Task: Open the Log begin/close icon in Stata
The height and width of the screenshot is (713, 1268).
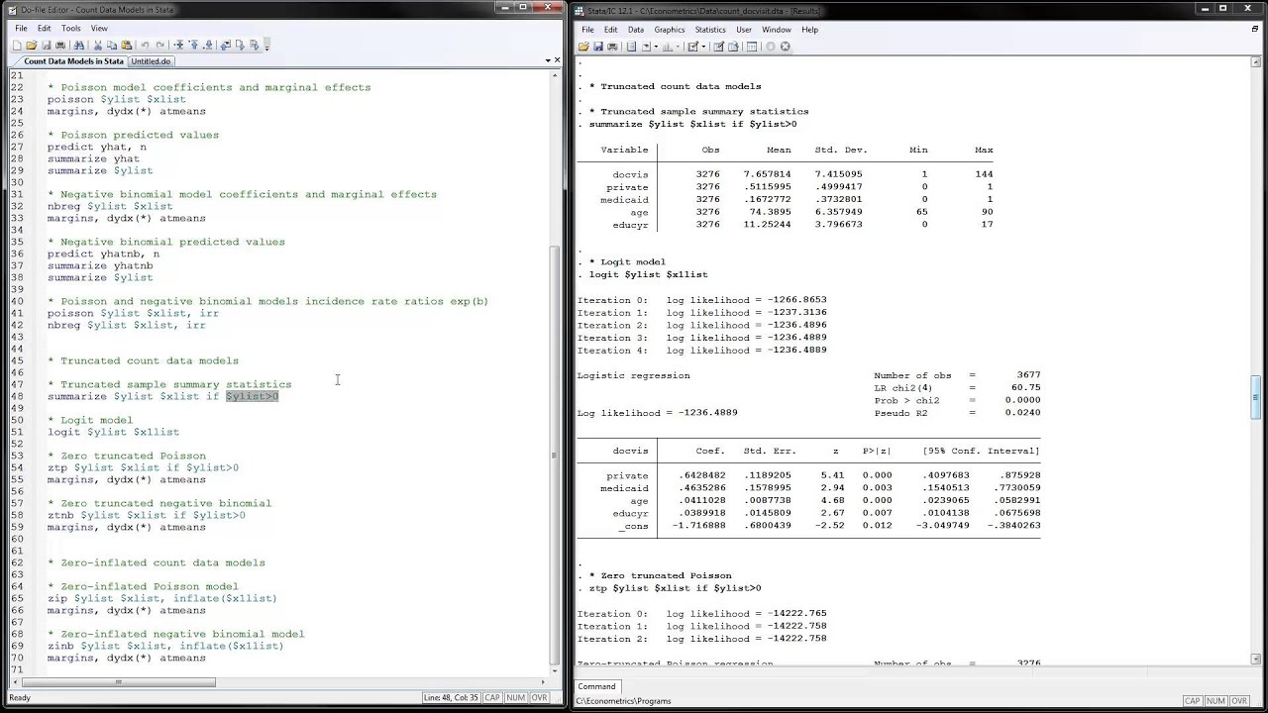Action: coord(631,47)
